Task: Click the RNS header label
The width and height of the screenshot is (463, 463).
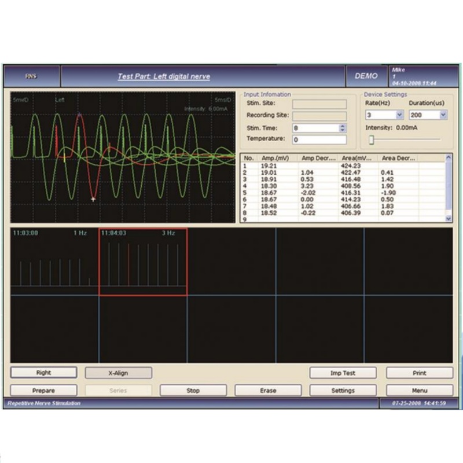Action: point(31,76)
